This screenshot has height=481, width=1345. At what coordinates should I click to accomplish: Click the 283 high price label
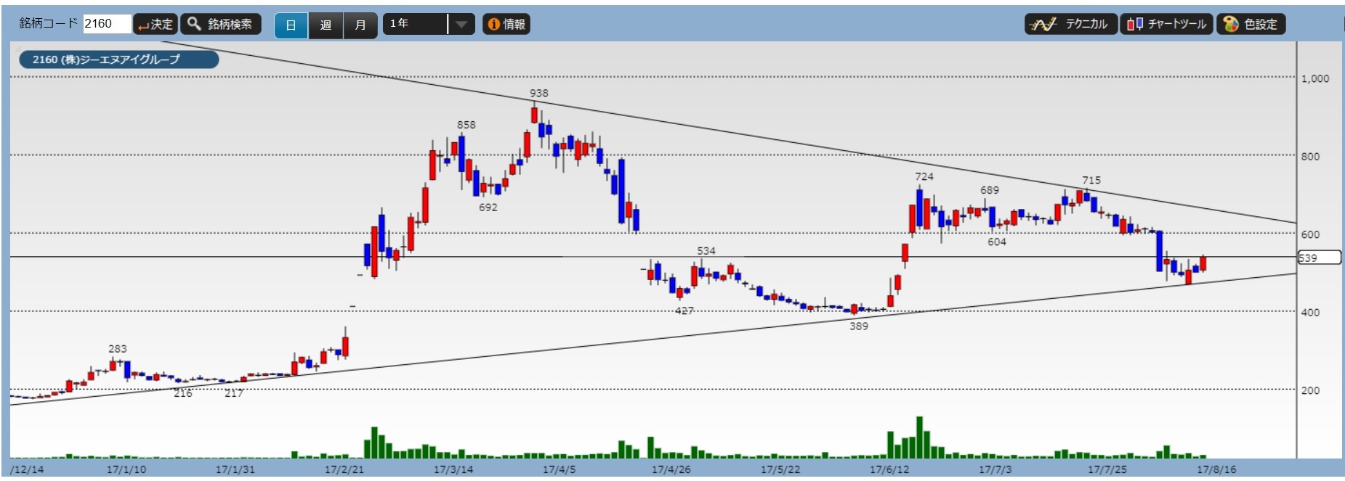click(x=118, y=349)
